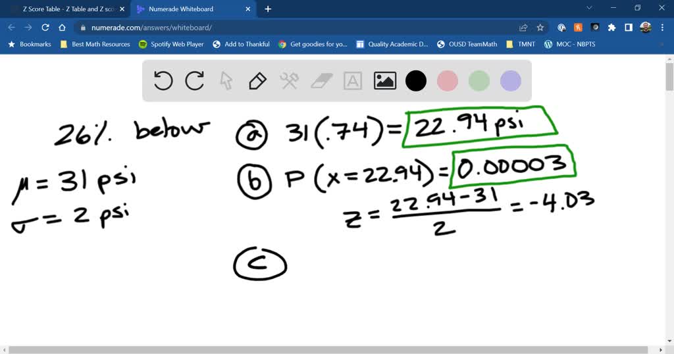This screenshot has height=354, width=674.
Task: Toggle the browser side panel
Action: point(629,28)
